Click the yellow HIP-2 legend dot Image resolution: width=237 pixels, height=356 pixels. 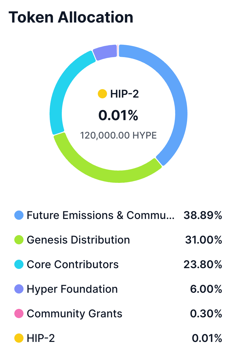19,338
